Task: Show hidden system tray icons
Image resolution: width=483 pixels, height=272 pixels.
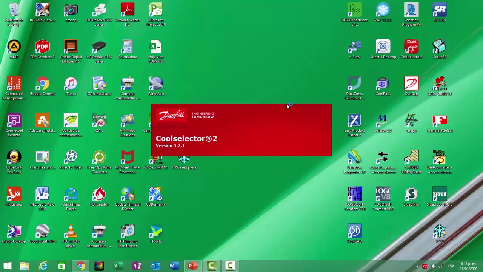Action: point(417,266)
